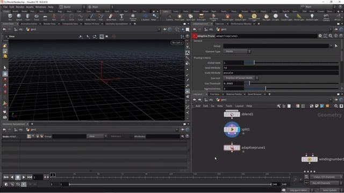
Task: Stop playback in the playbar
Action: tap(18, 177)
